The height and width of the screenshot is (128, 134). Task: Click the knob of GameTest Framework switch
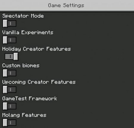click(5, 106)
